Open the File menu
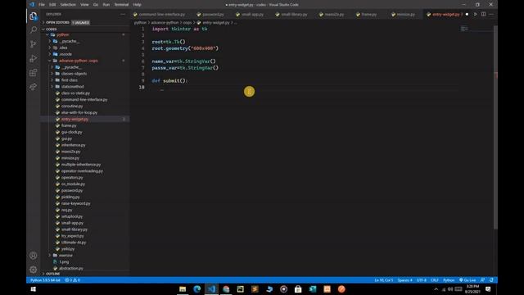The image size is (524, 295). tap(42, 5)
